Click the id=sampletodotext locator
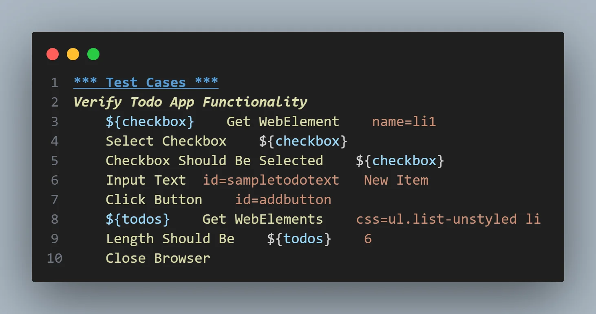The height and width of the screenshot is (314, 596). click(x=271, y=180)
